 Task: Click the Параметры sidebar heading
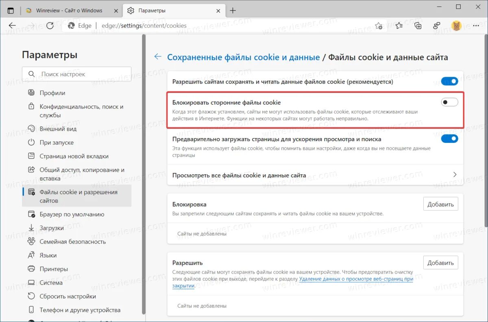50,55
